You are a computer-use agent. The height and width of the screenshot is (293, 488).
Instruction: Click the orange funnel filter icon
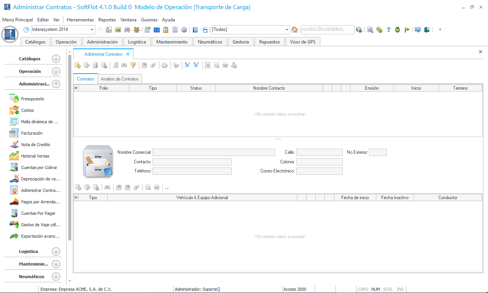(x=133, y=65)
